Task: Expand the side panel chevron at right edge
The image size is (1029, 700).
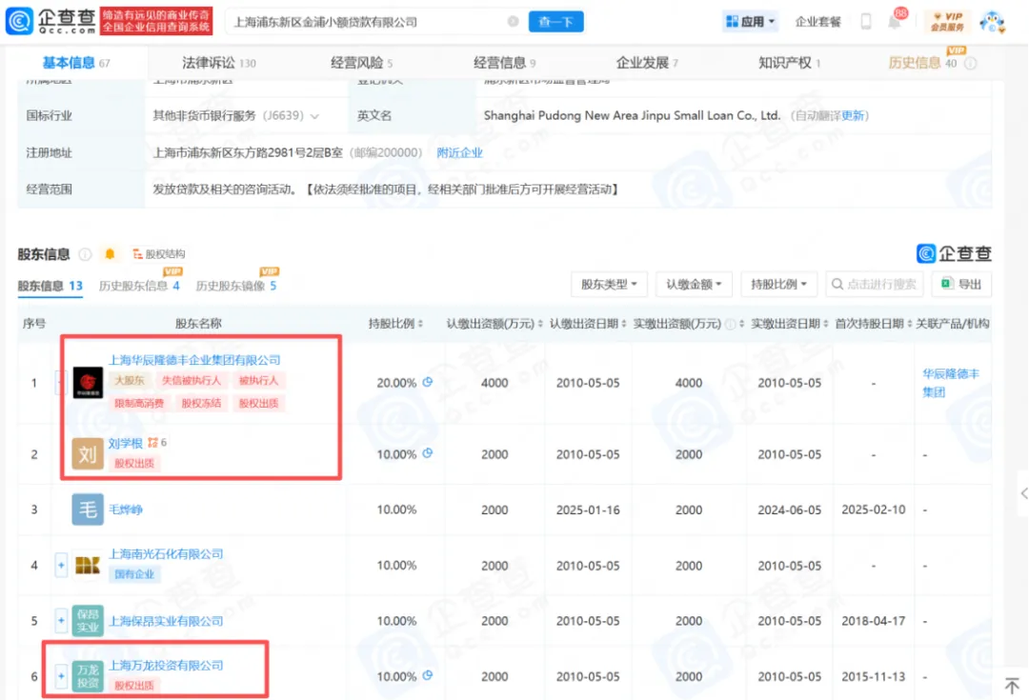Action: point(1022,493)
